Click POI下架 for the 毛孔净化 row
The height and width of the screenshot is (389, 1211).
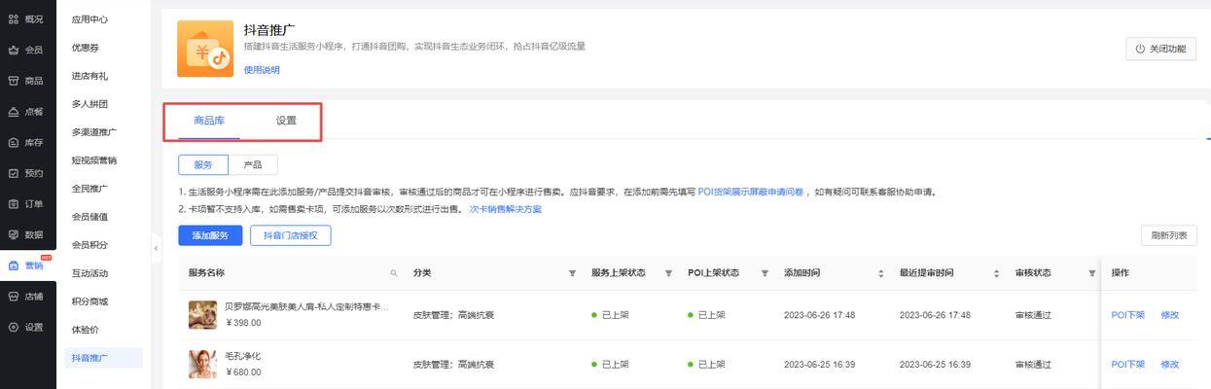[1127, 365]
